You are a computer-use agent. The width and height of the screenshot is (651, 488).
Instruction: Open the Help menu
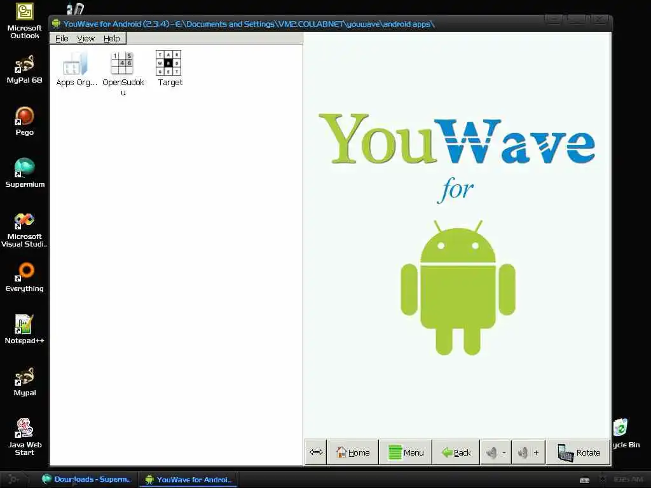(x=112, y=39)
